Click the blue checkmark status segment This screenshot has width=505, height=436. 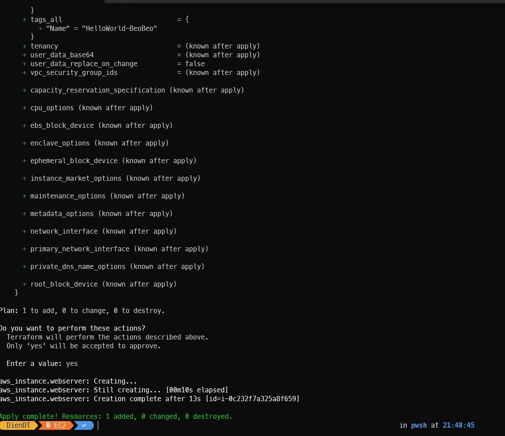pyautogui.click(x=85, y=425)
